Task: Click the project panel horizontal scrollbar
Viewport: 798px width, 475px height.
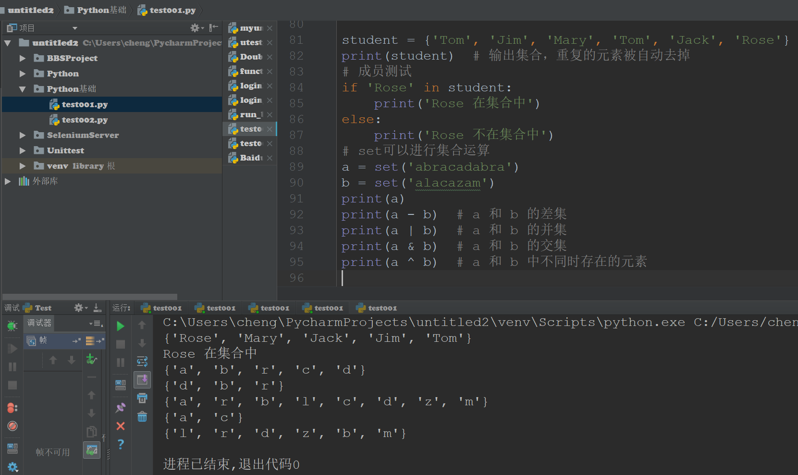Action: pos(90,297)
